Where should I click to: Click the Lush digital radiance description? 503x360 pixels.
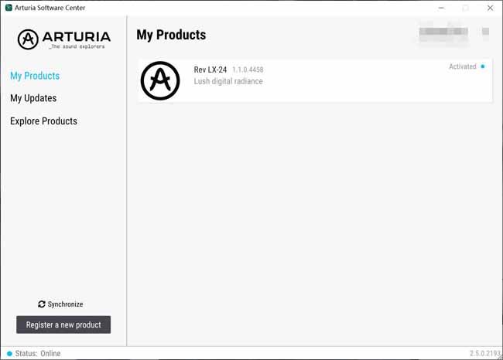pos(228,81)
